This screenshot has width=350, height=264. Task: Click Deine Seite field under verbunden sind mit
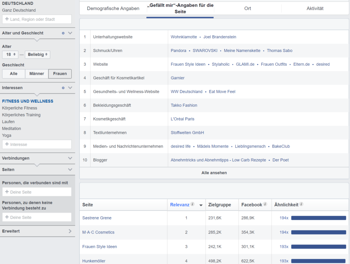[x=37, y=192]
